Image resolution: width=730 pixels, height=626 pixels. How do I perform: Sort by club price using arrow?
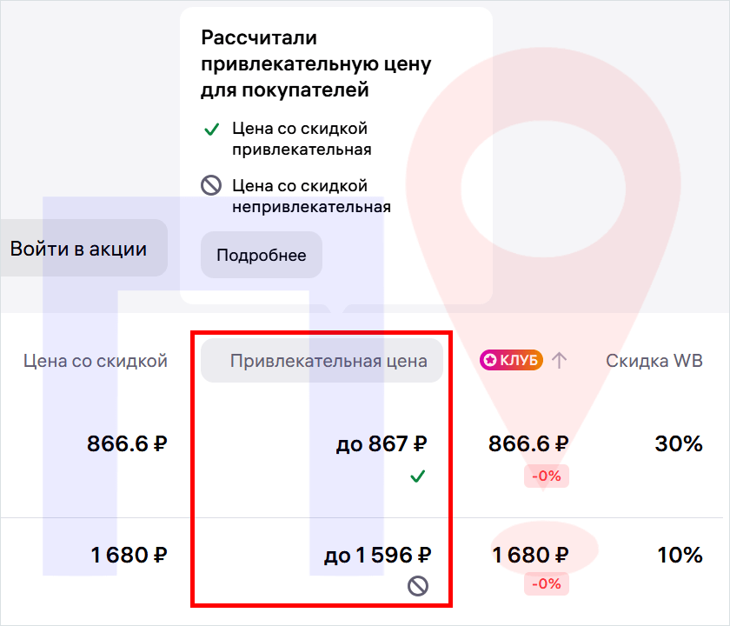559,360
